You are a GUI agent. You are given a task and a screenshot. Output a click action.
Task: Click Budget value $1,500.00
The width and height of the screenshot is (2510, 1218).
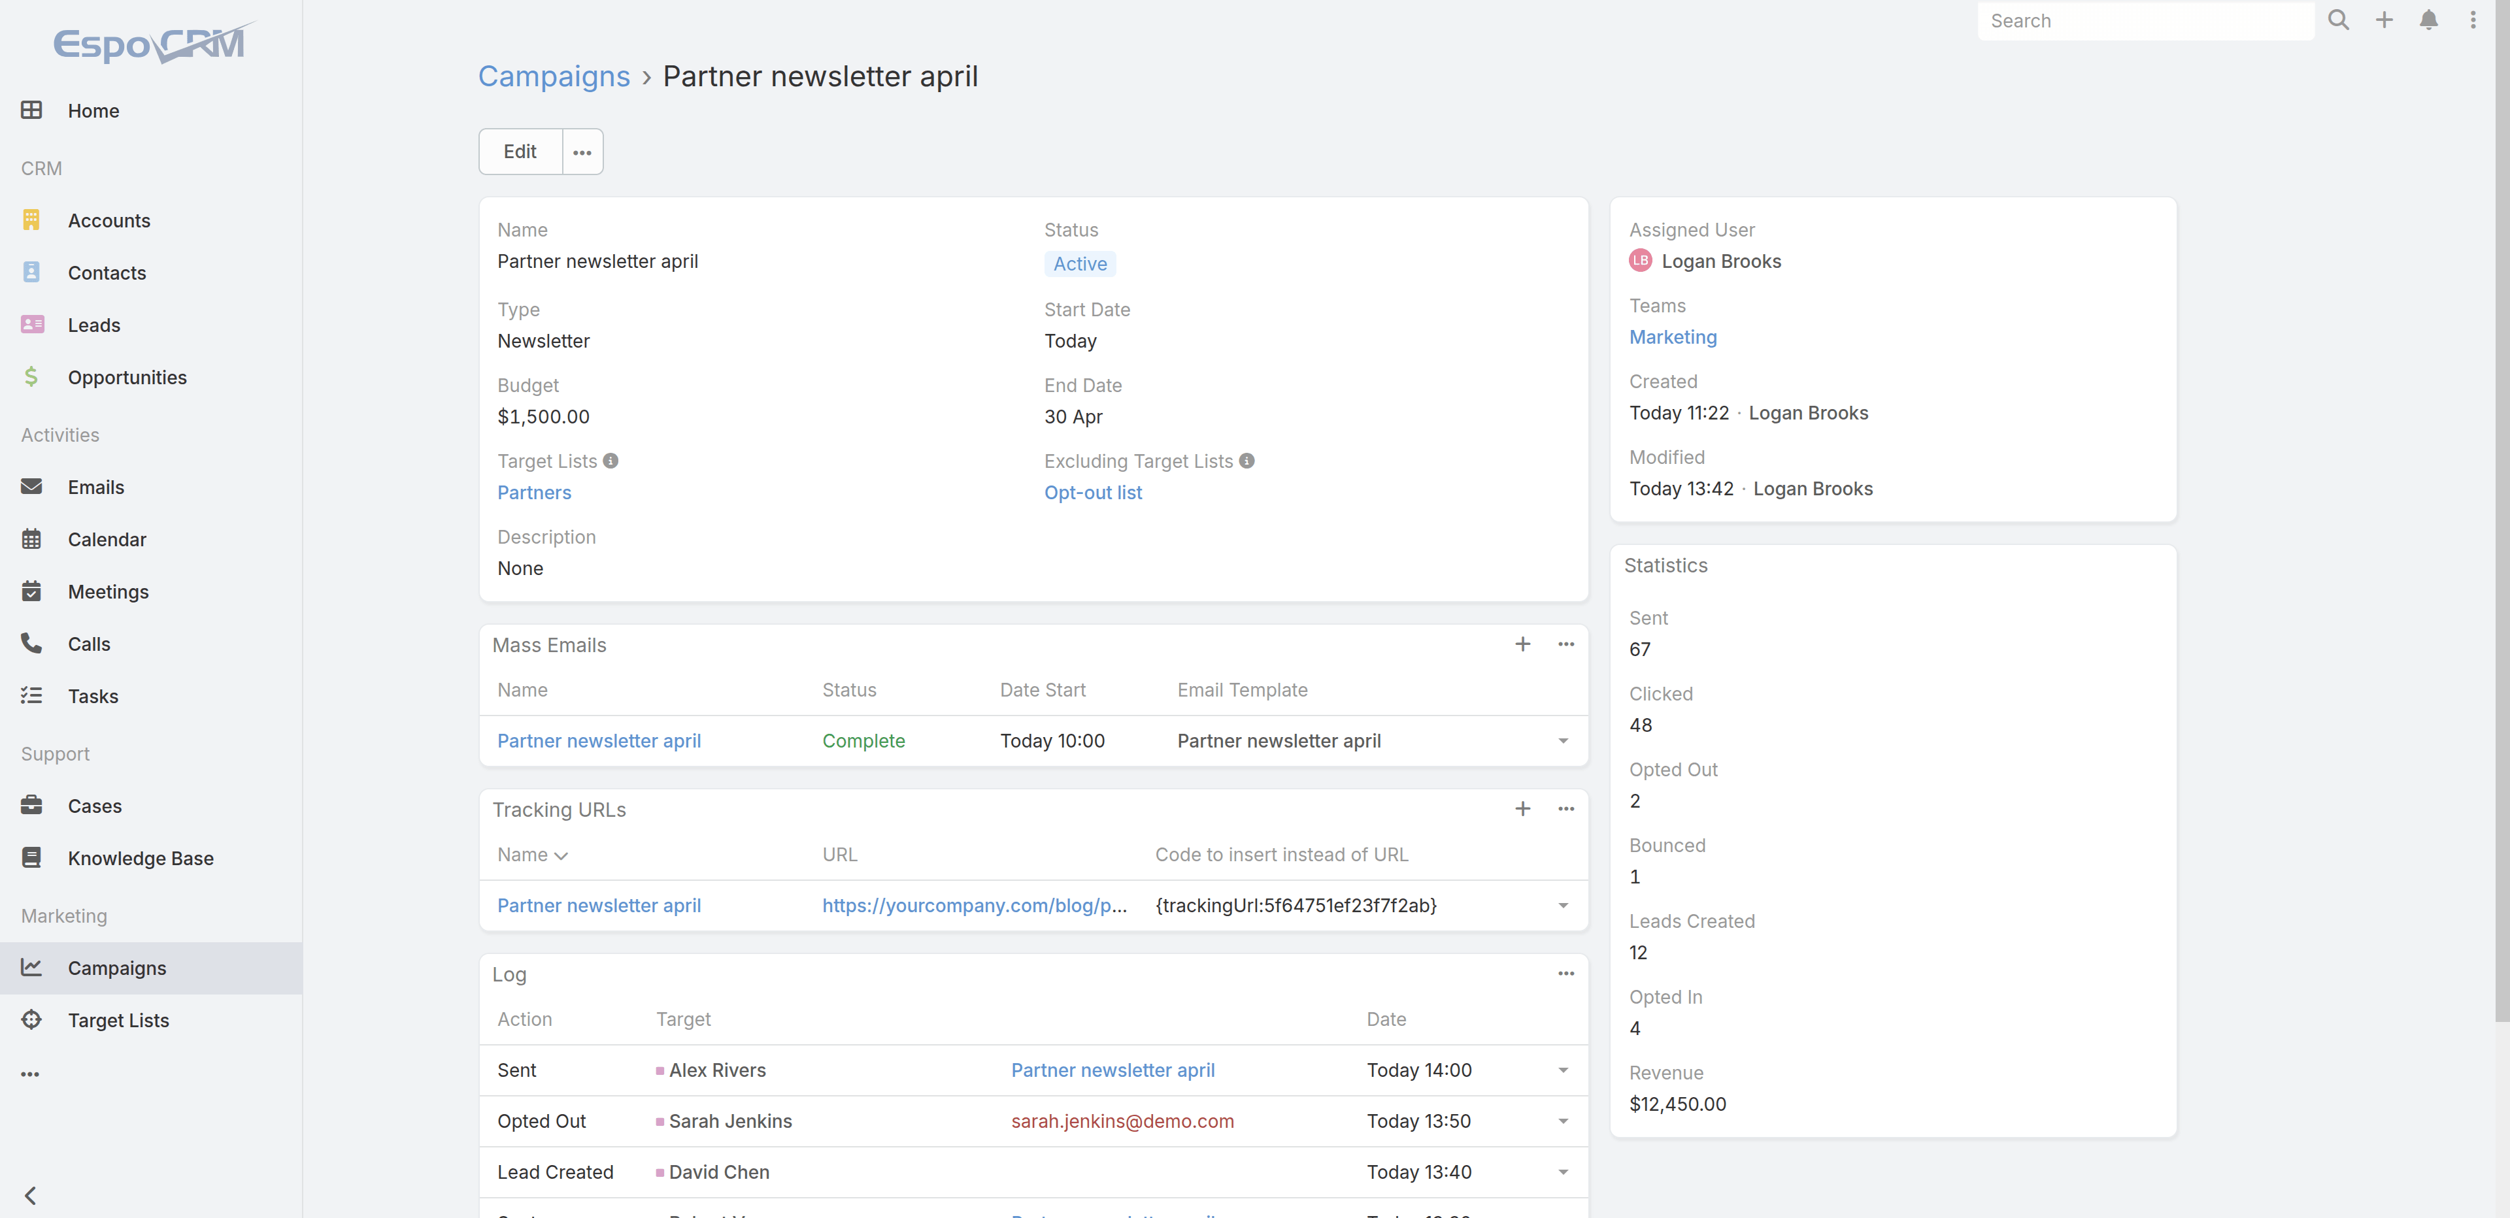(543, 416)
